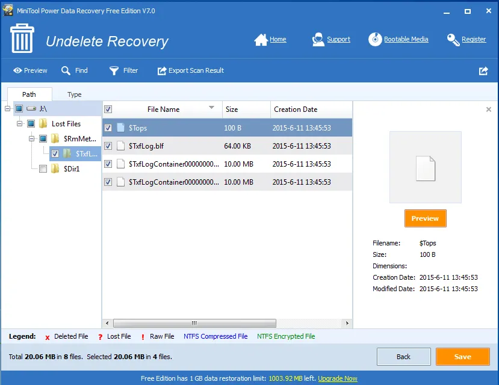Collapse the Lost Files tree node
The image size is (499, 385).
coord(19,124)
